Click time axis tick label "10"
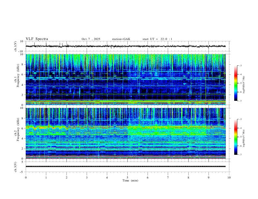 (x=229, y=178)
